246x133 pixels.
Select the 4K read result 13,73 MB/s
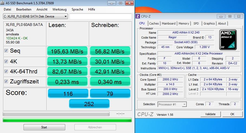pyautogui.click(x=67, y=62)
